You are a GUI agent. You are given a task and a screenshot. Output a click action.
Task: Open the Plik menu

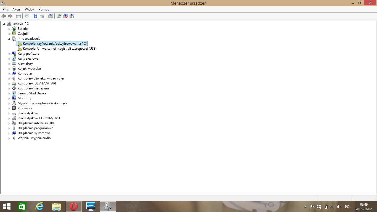click(6, 9)
